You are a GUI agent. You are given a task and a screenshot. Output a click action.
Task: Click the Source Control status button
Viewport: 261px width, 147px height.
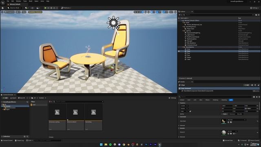[x=254, y=140]
